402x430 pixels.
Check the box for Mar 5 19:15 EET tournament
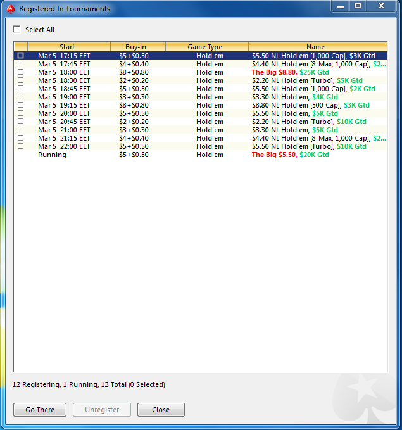[x=20, y=104]
